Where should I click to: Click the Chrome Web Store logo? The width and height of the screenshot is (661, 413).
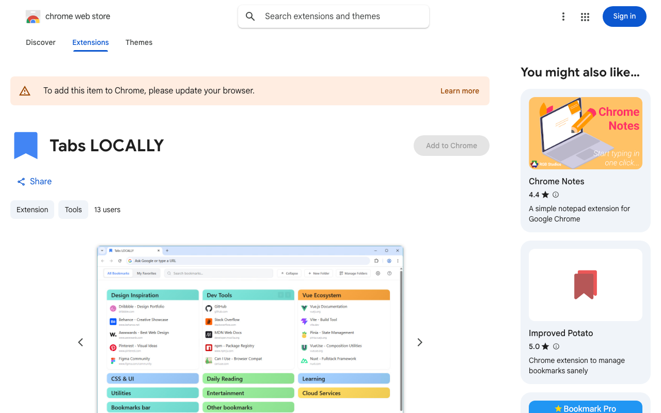[x=33, y=17]
